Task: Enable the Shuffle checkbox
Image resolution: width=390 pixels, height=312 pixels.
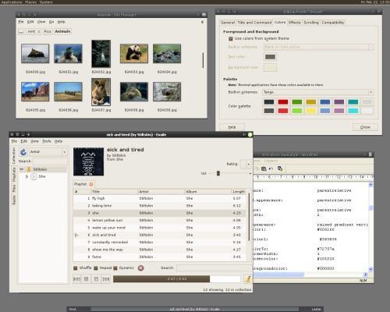Action: coord(76,268)
